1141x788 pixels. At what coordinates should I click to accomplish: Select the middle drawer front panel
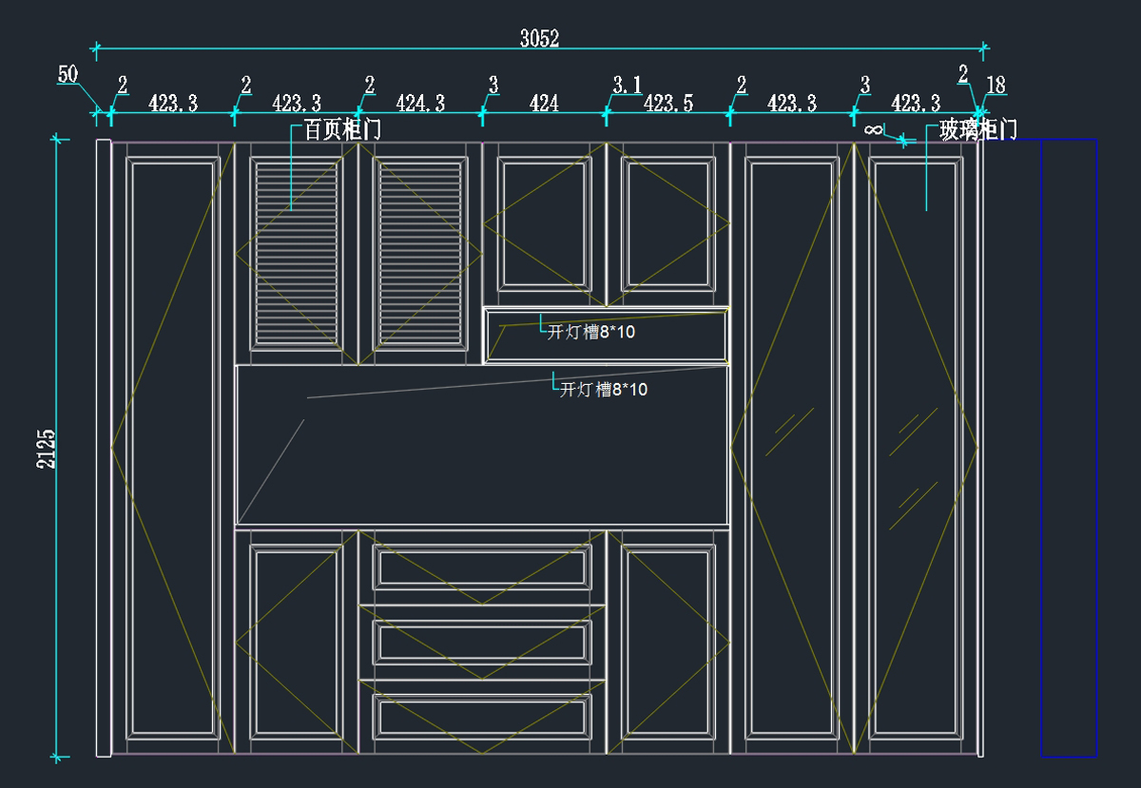(482, 642)
